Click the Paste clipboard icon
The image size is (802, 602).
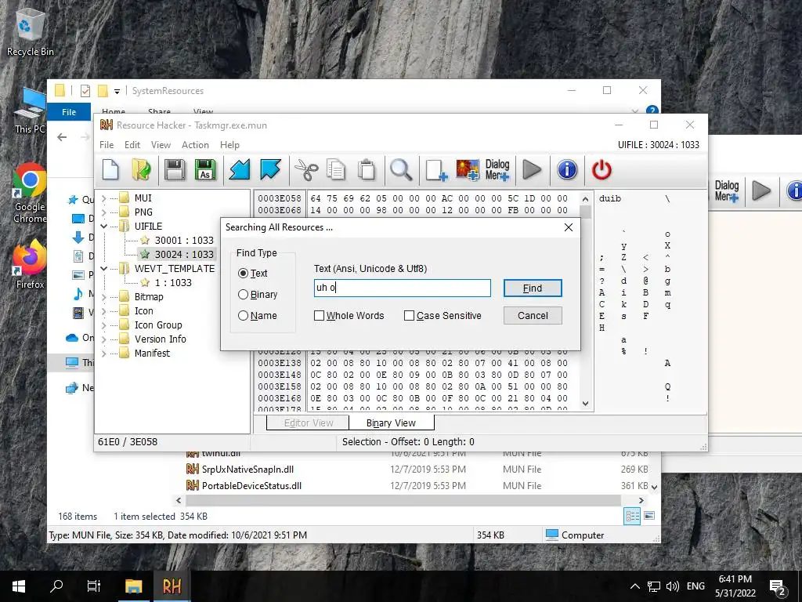(367, 169)
